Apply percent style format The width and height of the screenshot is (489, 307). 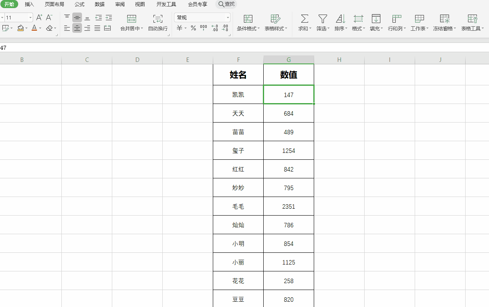click(193, 28)
